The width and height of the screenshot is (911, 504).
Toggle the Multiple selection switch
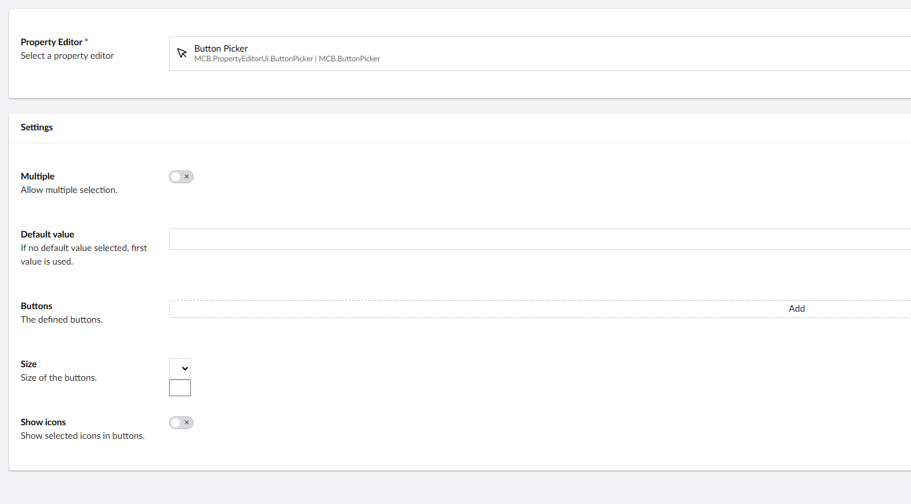[181, 177]
